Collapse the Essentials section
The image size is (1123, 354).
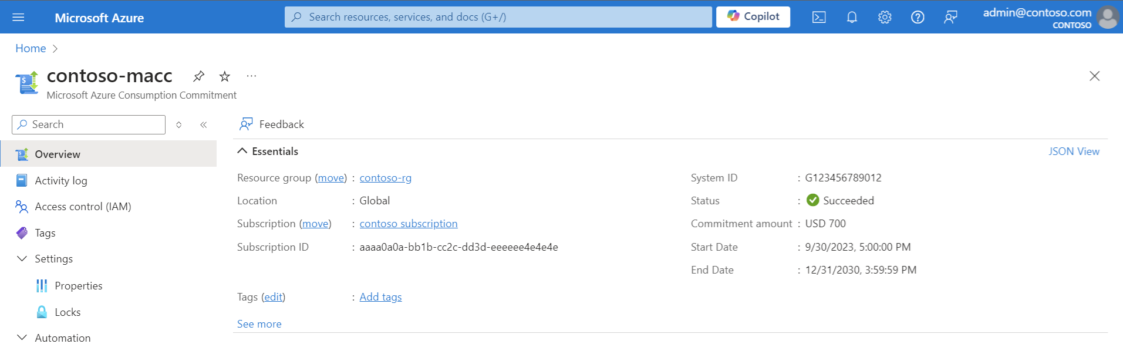[242, 151]
